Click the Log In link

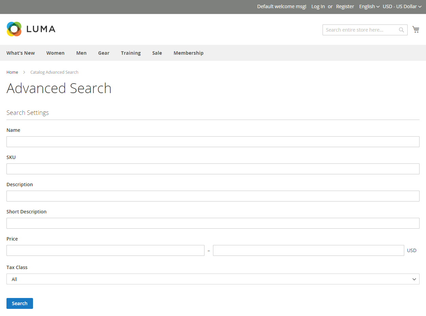(318, 6)
